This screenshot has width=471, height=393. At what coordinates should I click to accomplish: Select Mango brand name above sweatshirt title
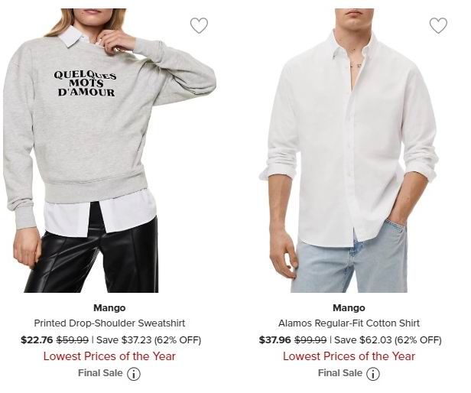pyautogui.click(x=109, y=308)
